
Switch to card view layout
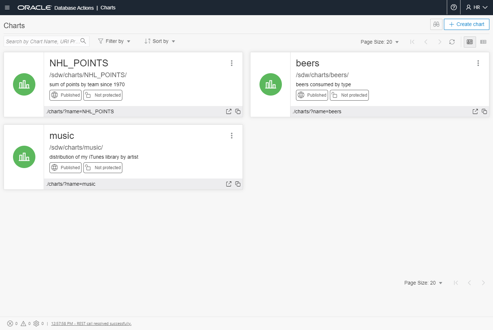point(470,42)
